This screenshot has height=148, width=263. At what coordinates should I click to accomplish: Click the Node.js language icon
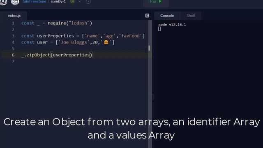point(72,2)
